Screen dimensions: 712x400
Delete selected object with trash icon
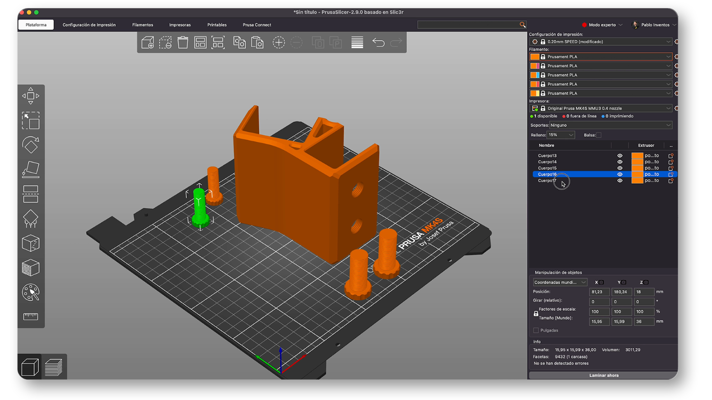point(183,43)
